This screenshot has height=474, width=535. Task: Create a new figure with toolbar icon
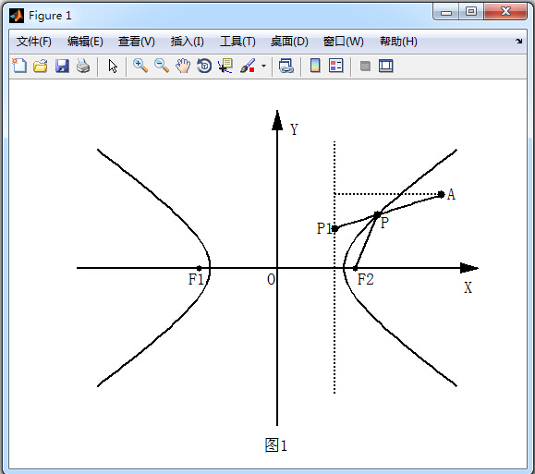(x=19, y=66)
